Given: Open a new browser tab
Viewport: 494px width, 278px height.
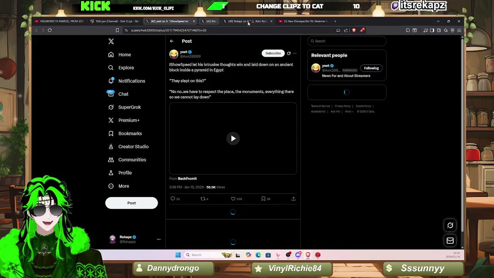Looking at the screenshot, I should tap(335, 21).
